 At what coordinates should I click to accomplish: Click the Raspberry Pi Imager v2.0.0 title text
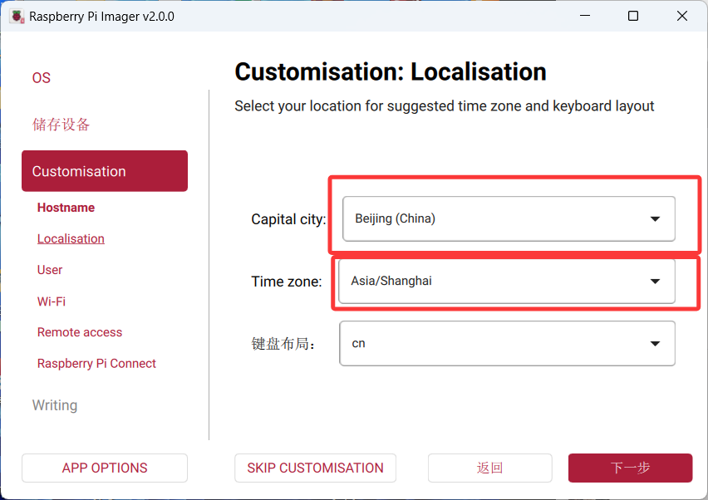pos(101,17)
